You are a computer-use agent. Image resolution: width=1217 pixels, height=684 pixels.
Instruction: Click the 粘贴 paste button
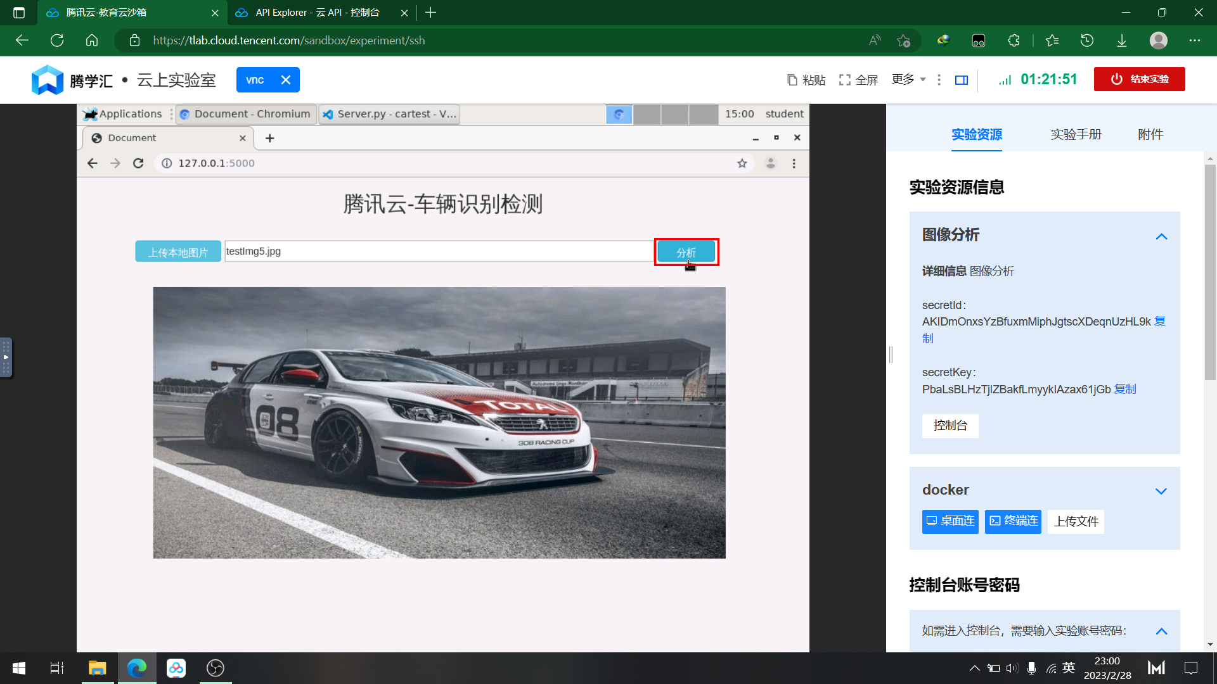pos(806,80)
